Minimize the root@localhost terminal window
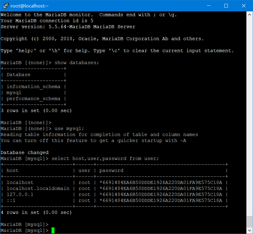This screenshot has width=253, height=234. coord(209,6)
